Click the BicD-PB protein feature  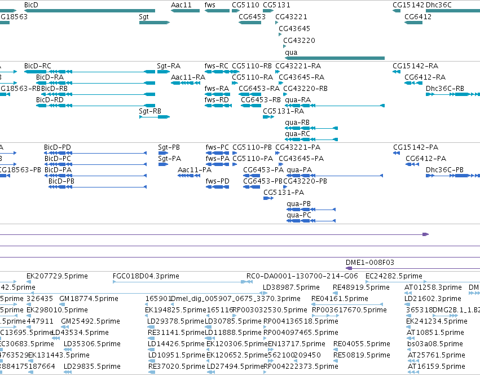click(98, 187)
